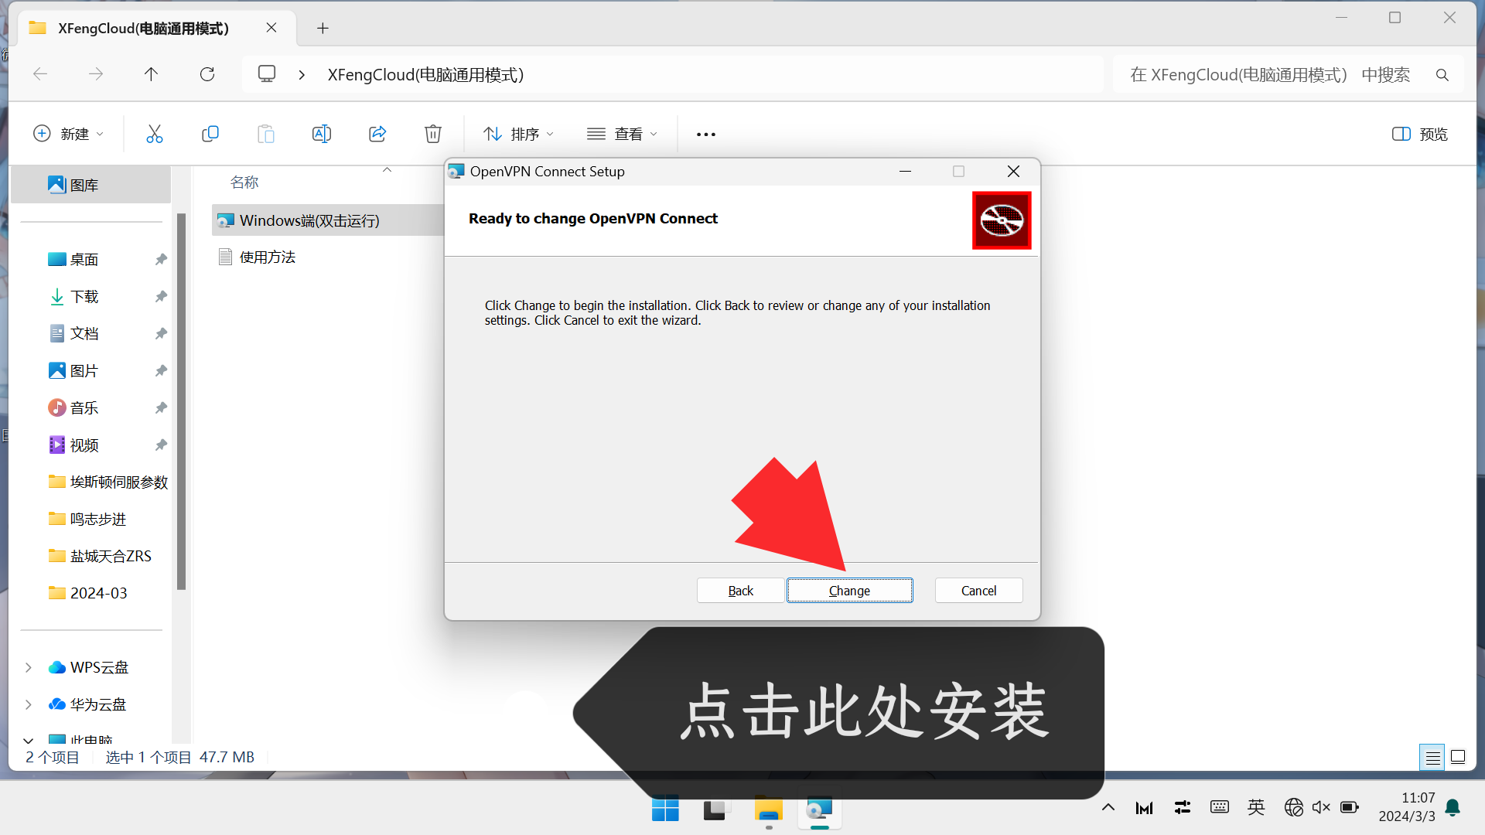1485x835 pixels.
Task: Click the black app icon on taskbar
Action: (x=717, y=809)
